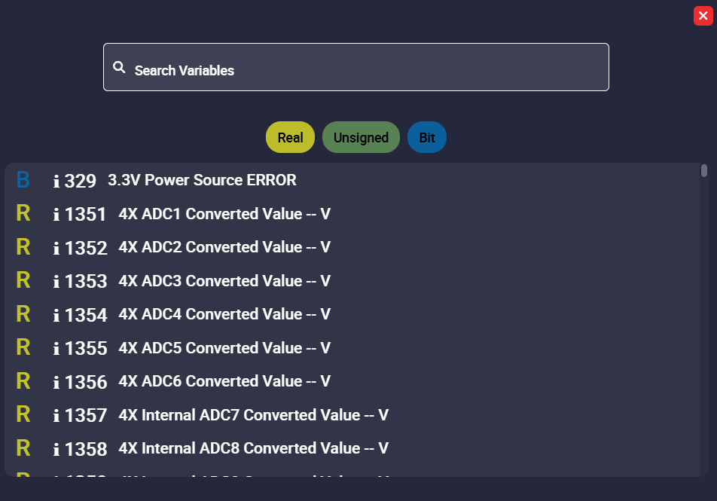This screenshot has height=501, width=717.
Task: Click the info icon beside variable 1351
Action: coord(56,215)
